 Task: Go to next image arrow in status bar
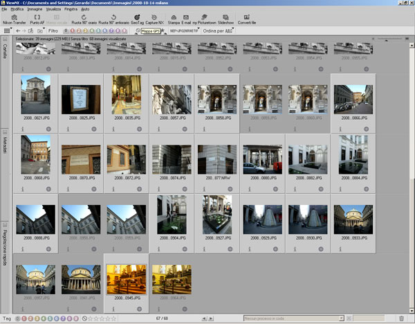[211, 318]
